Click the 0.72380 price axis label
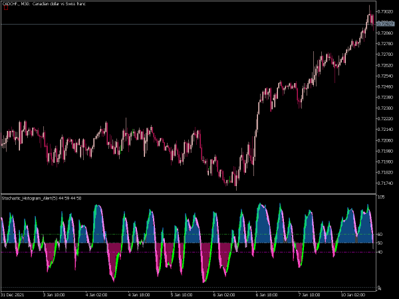The width and height of the screenshot is (399, 299). tap(386, 98)
